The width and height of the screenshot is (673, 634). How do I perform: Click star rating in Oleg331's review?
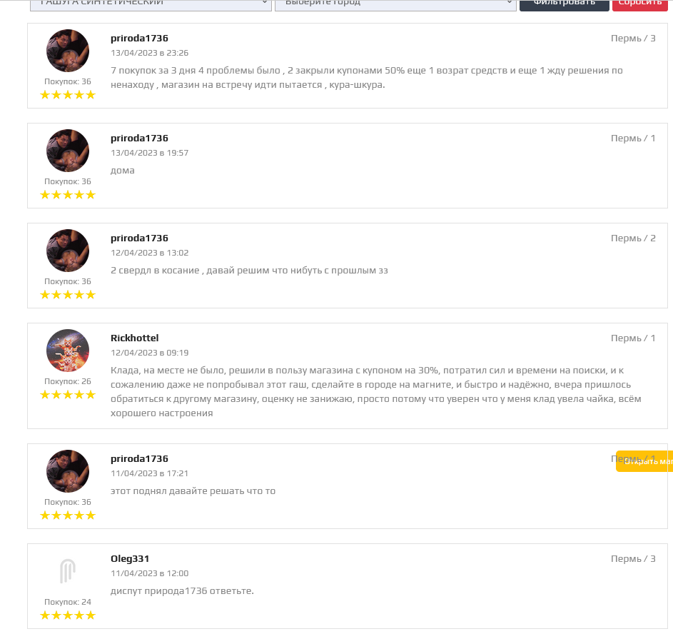pyautogui.click(x=68, y=615)
